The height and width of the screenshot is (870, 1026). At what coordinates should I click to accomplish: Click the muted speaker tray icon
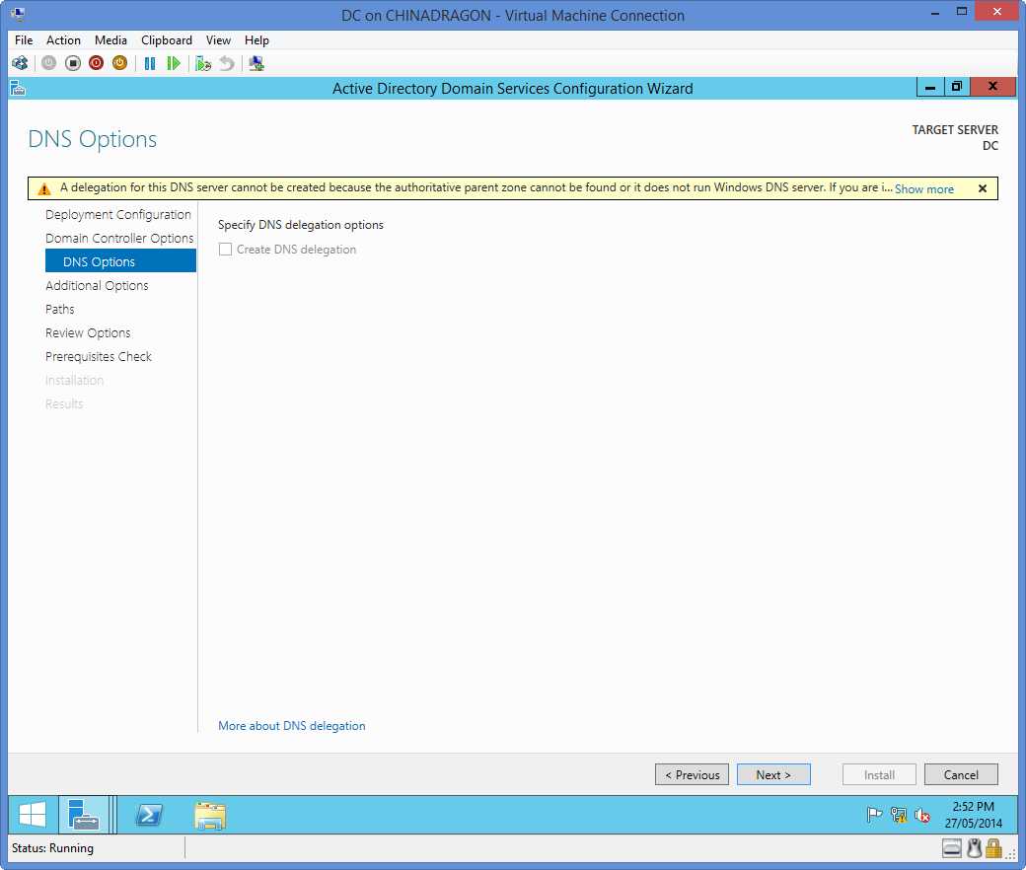[x=922, y=815]
